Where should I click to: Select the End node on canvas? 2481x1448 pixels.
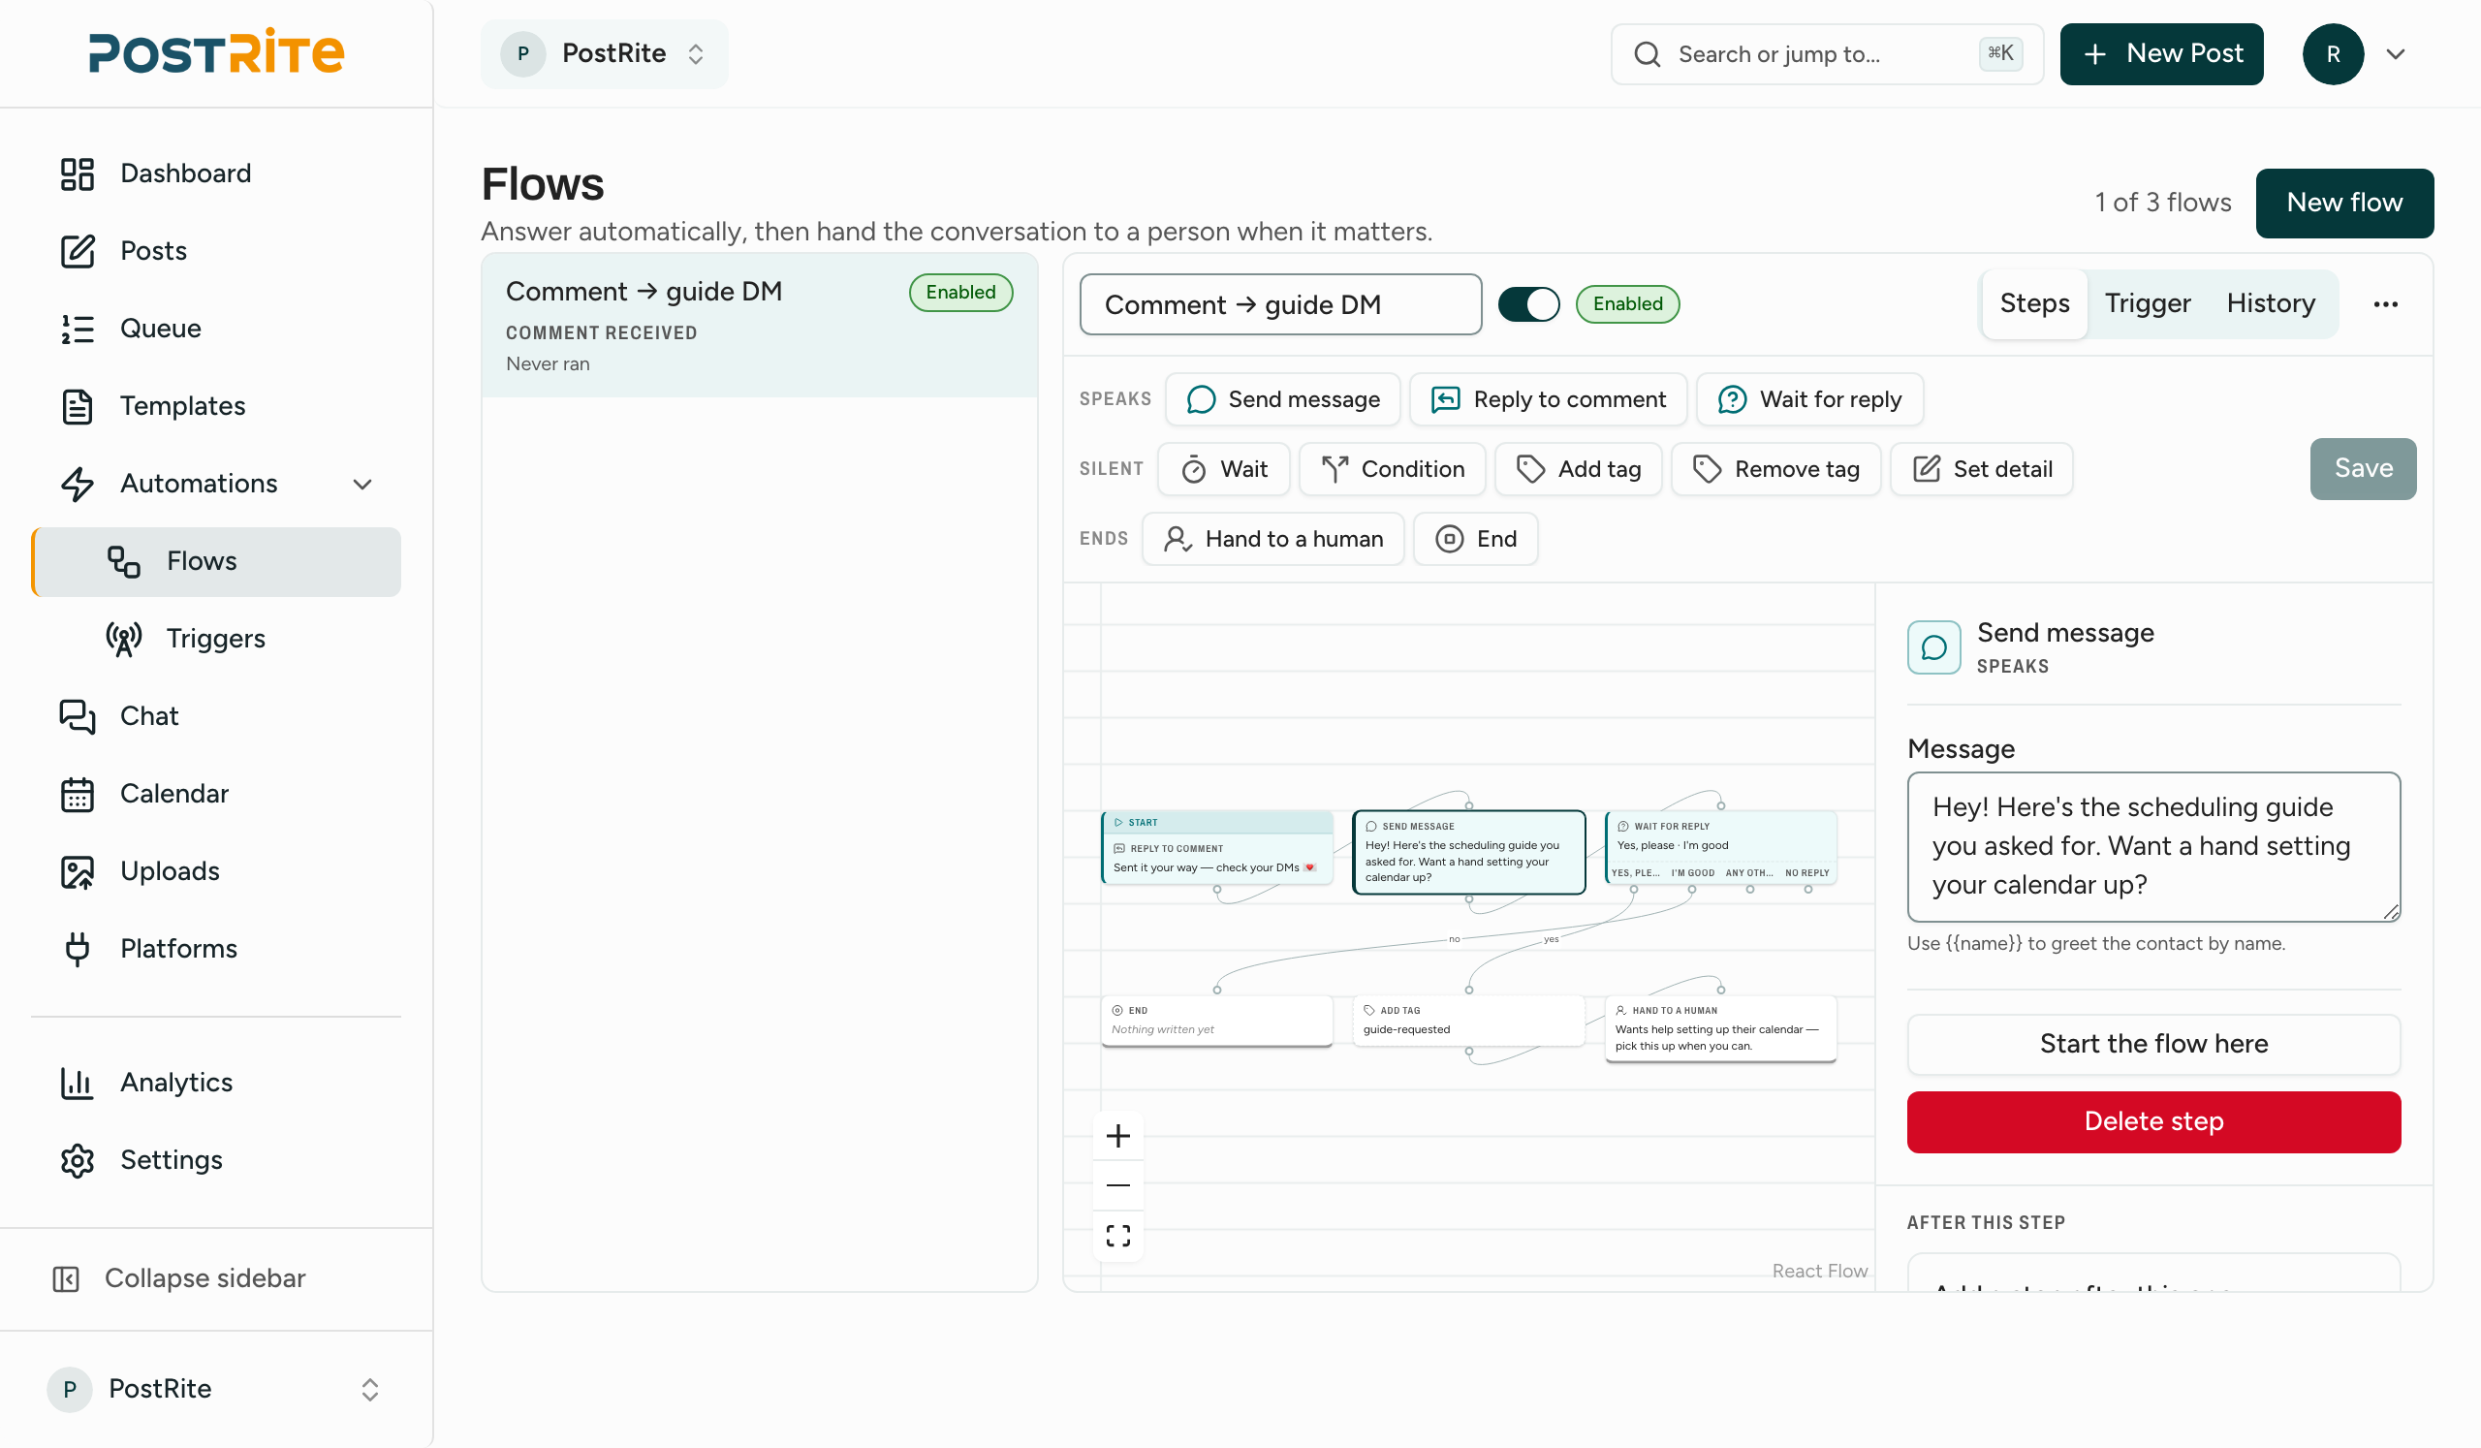coord(1217,1022)
